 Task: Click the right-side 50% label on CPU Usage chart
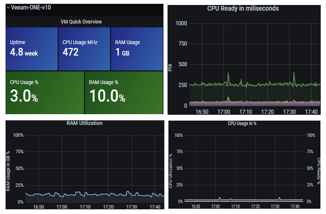pyautogui.click(x=310, y=168)
